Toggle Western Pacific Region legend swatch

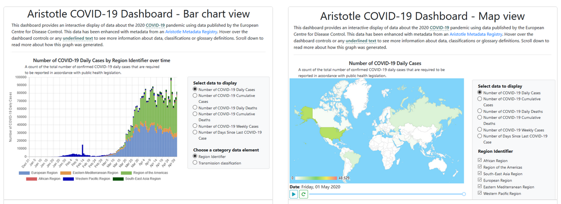69,178
